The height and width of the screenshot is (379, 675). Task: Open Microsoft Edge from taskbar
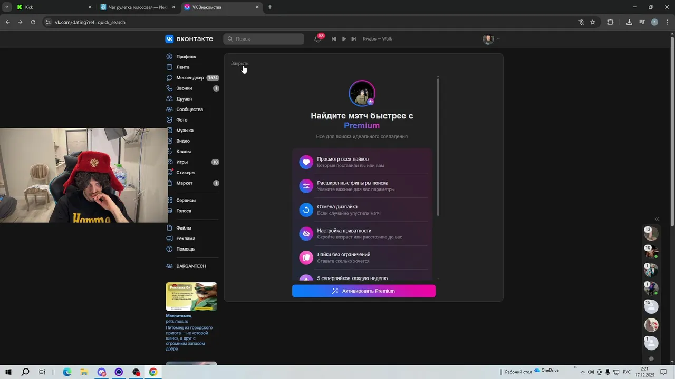pos(67,372)
